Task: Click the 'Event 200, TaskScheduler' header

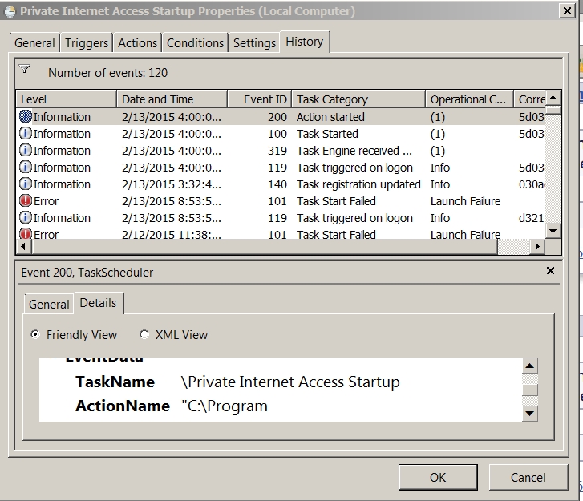Action: tap(87, 273)
